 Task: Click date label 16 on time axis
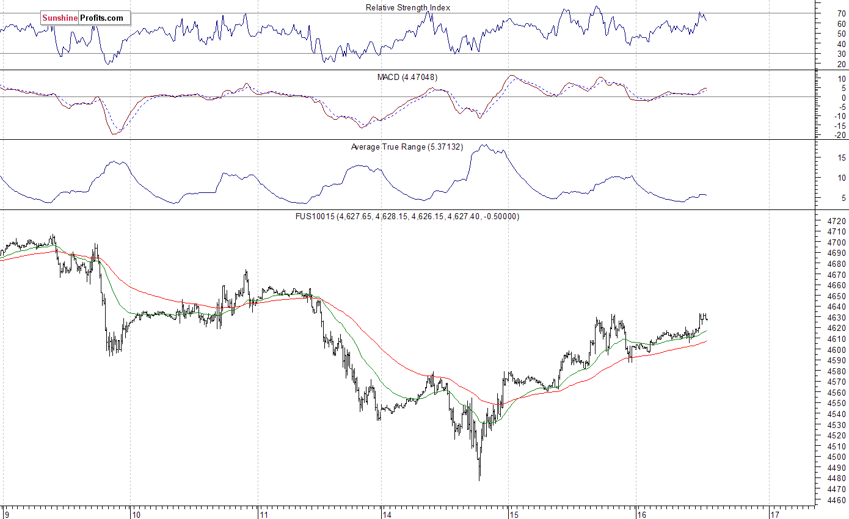pos(641,514)
